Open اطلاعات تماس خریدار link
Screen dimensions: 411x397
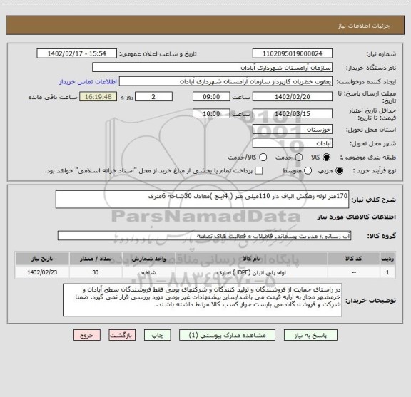coord(88,82)
